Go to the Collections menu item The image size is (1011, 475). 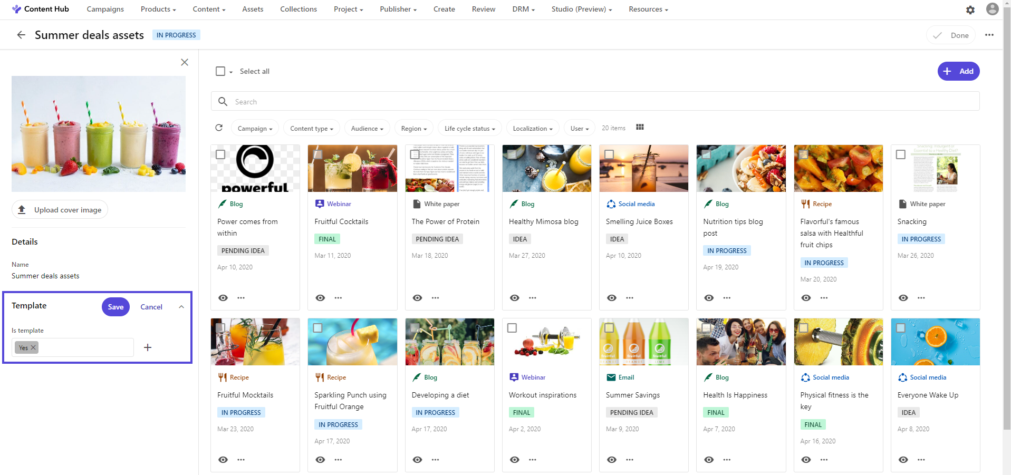299,9
